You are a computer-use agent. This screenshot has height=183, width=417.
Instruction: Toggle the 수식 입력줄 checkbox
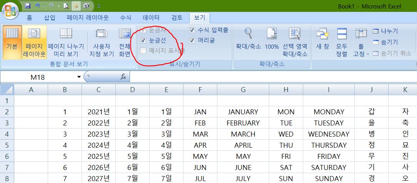(192, 30)
